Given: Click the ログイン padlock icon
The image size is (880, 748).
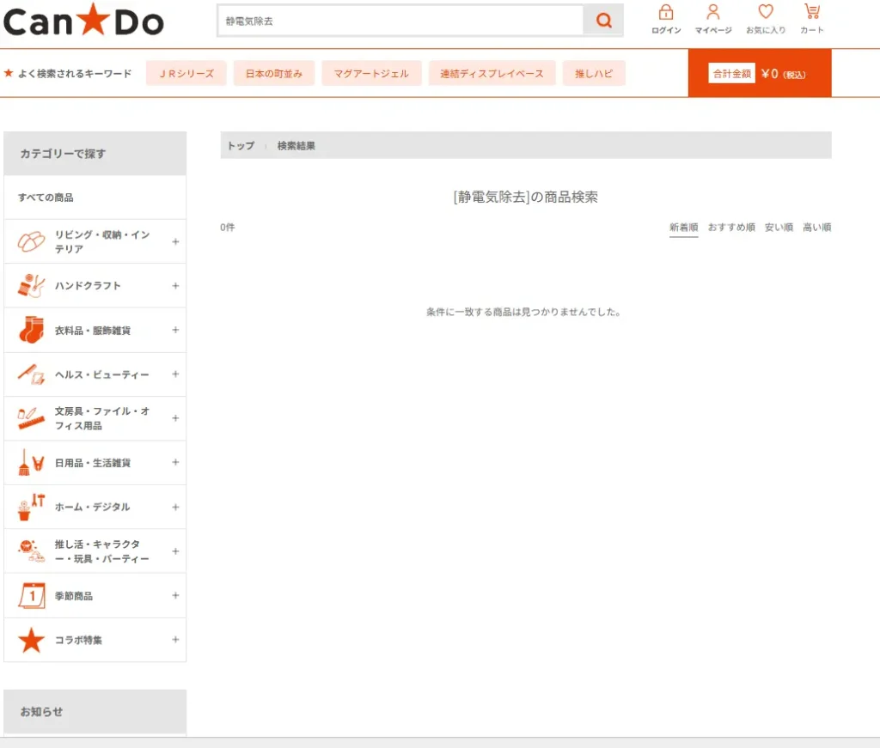Looking at the screenshot, I should pyautogui.click(x=666, y=12).
